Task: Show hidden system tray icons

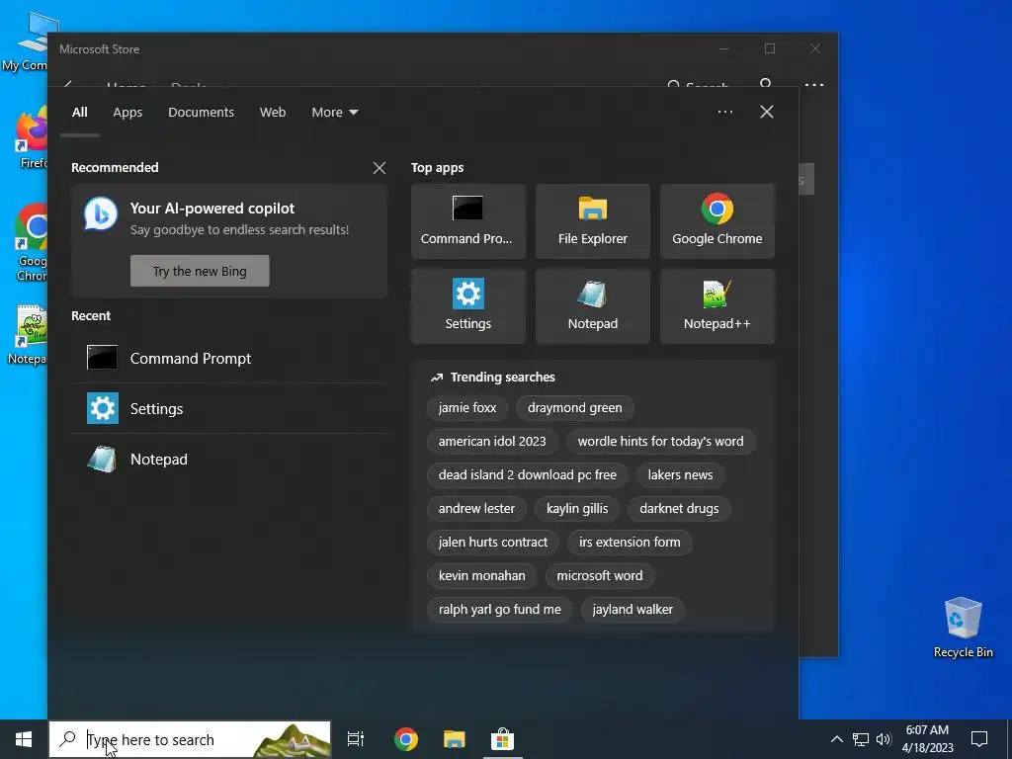Action: 836,739
